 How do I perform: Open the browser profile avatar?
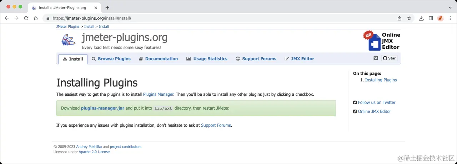(x=441, y=18)
